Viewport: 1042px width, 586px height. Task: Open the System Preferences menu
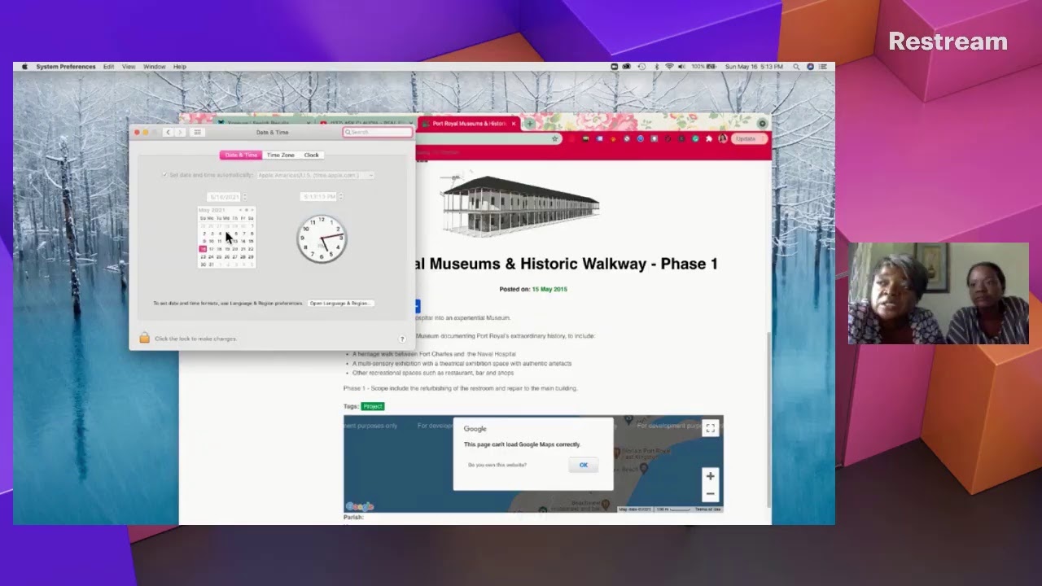[66, 67]
